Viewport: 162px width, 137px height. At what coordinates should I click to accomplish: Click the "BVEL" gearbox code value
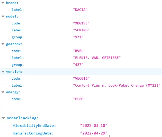(x=79, y=51)
